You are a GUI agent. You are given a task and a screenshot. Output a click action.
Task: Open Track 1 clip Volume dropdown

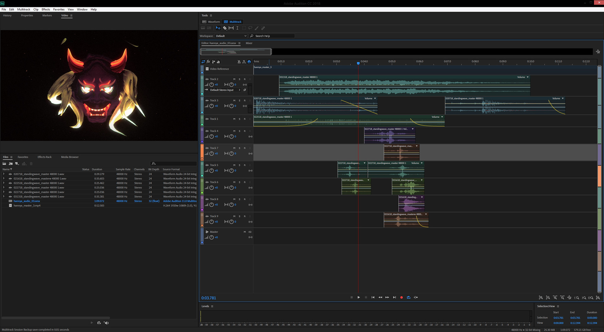442,117
